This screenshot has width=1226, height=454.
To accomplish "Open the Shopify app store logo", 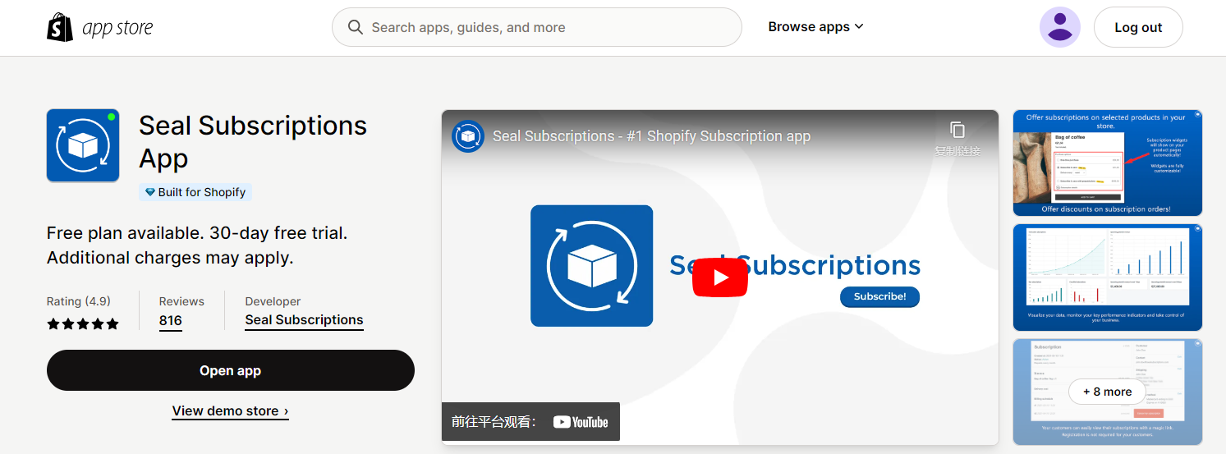I will pyautogui.click(x=100, y=27).
